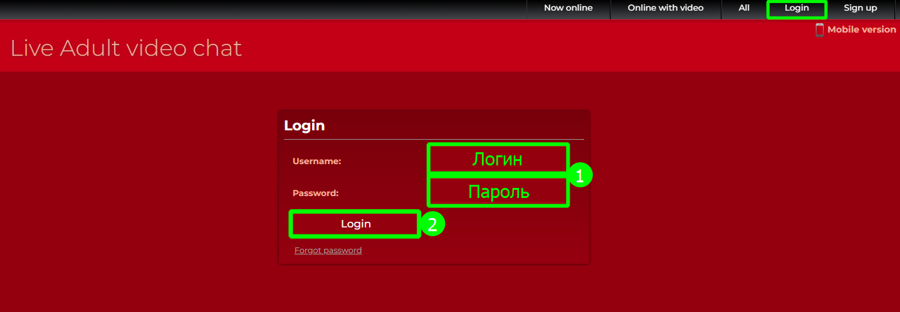Click the Password: label text
This screenshot has height=312, width=900.
[x=315, y=193]
